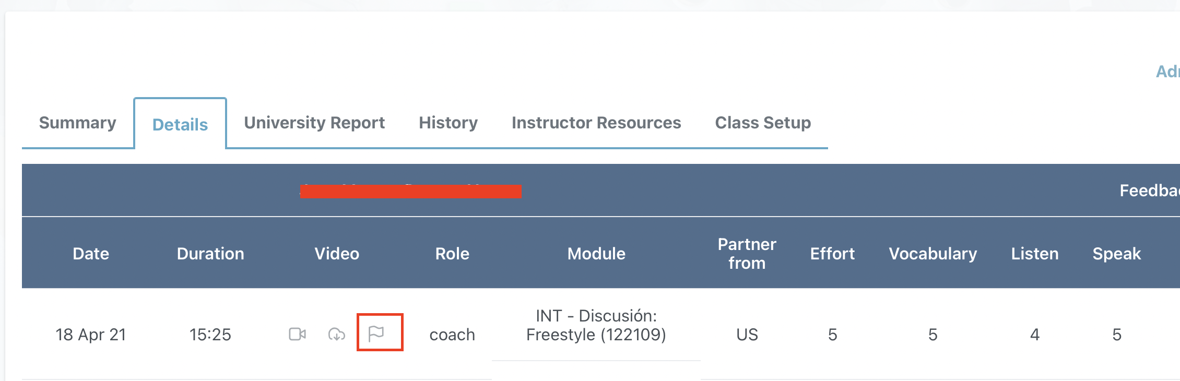The width and height of the screenshot is (1180, 381).
Task: Open Instructor Resources tab
Action: click(596, 123)
